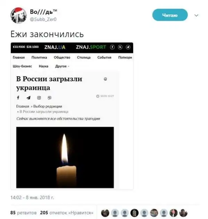Share article via Facebook icon below headline

click(18, 98)
